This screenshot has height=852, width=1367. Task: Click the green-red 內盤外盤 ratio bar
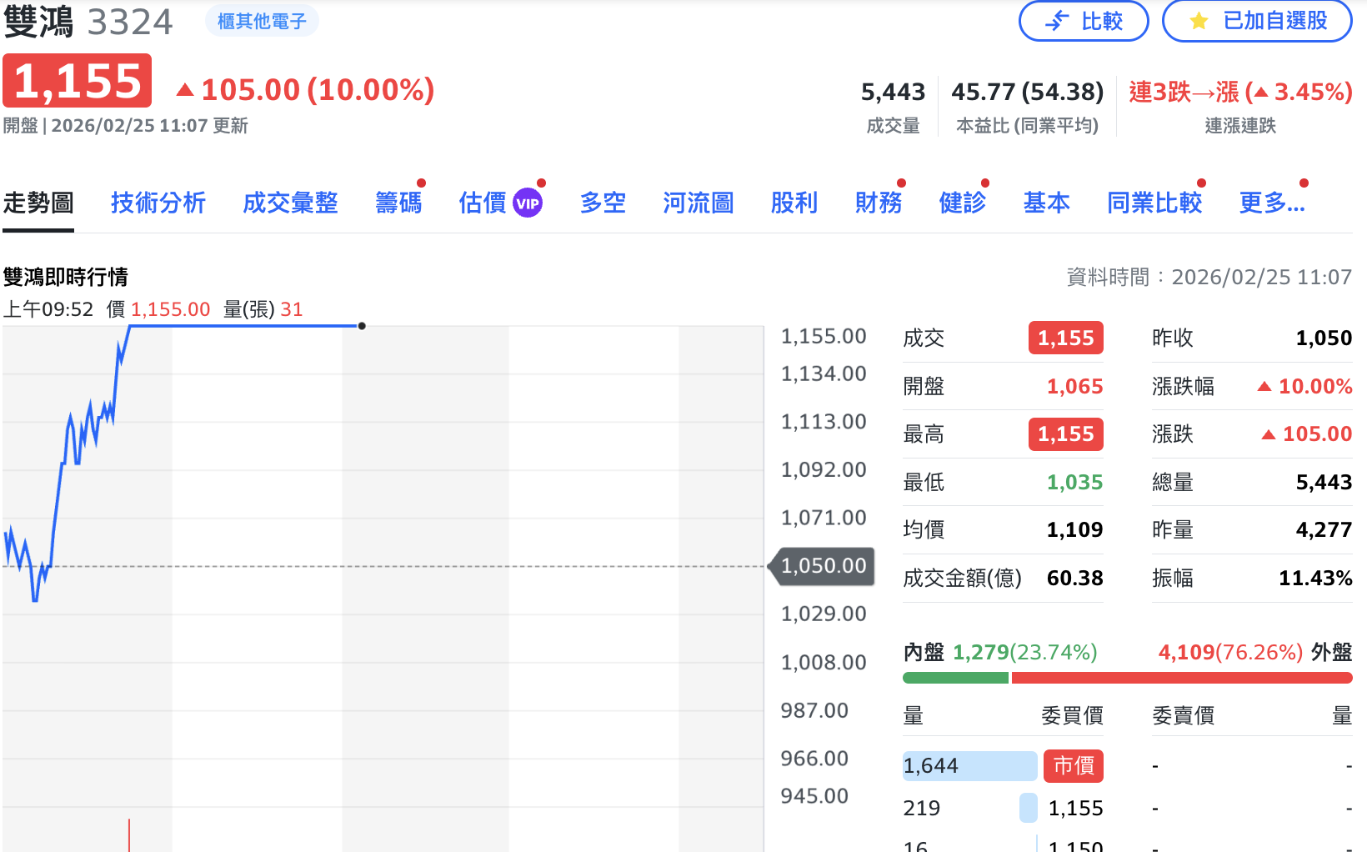pyautogui.click(x=1127, y=677)
